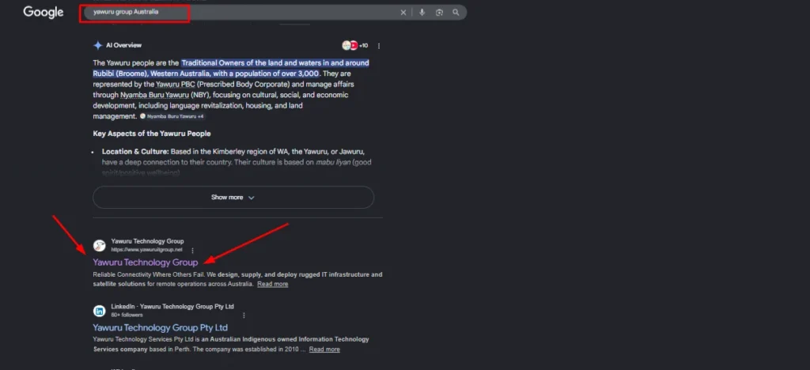This screenshot has height=370, width=810.
Task: Click Read more under first result
Action: tap(272, 284)
